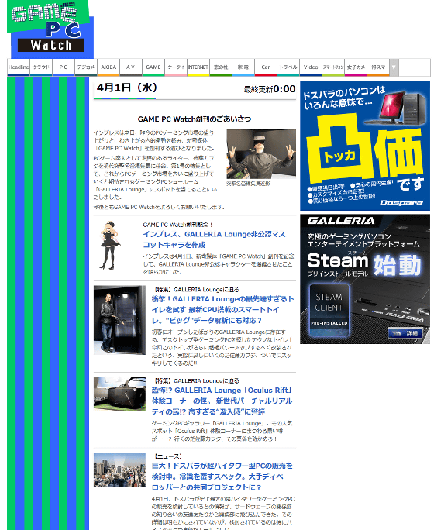
Task: Open the 家電 nav tab
Action: coord(243,67)
